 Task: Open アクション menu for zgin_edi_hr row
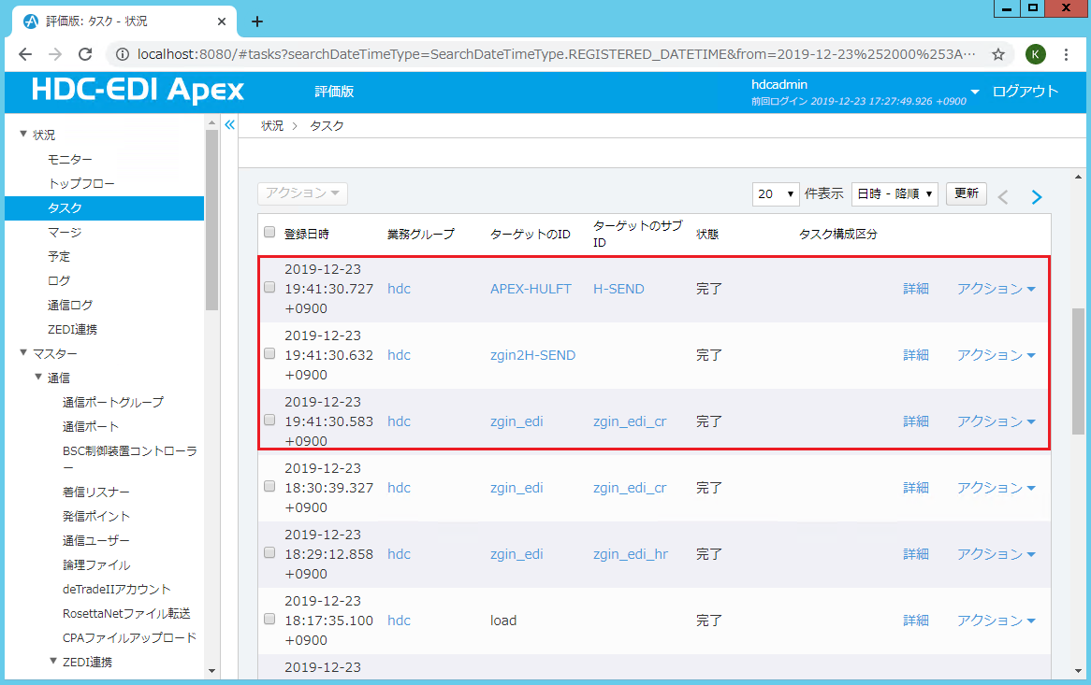pos(996,554)
